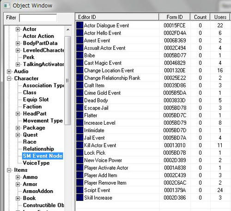231x211 pixels.
Task: Sort list by Editor ID column
Action: (x=117, y=17)
